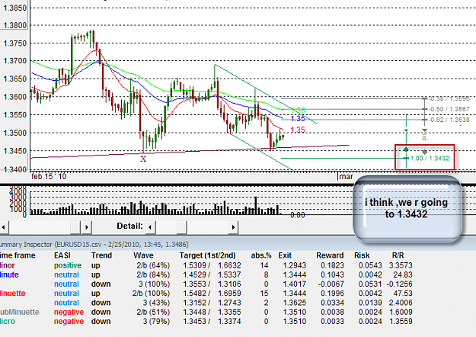Click the volume 0.00 value label
The width and height of the screenshot is (476, 337).
click(298, 215)
